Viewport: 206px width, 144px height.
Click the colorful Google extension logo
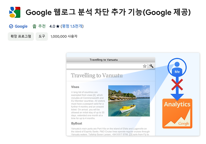(x=15, y=12)
